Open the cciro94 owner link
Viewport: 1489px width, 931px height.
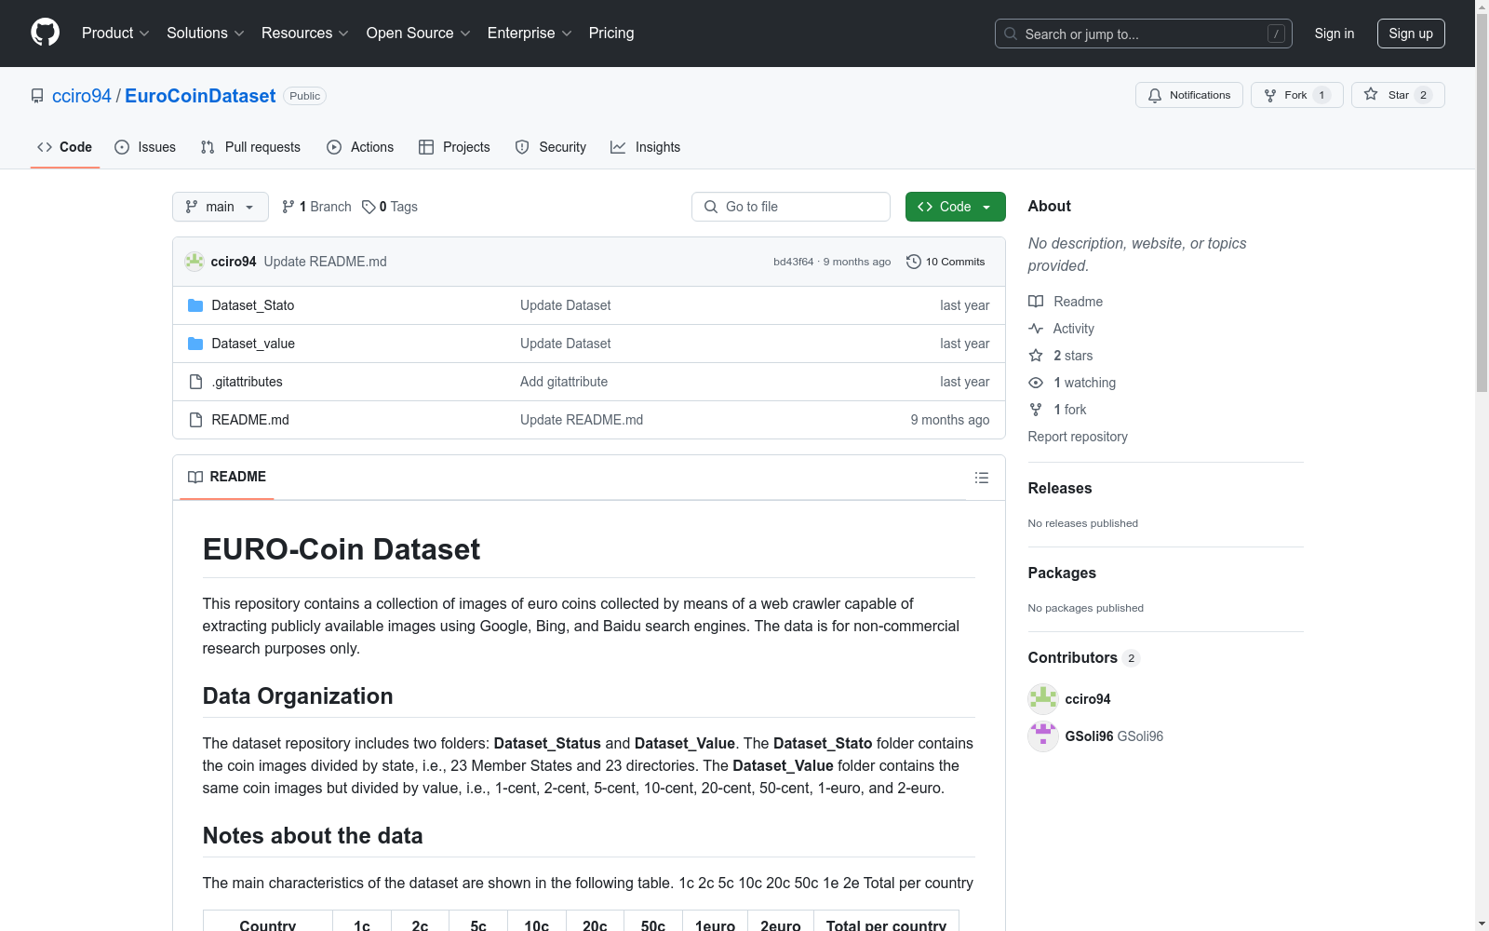pyautogui.click(x=82, y=96)
